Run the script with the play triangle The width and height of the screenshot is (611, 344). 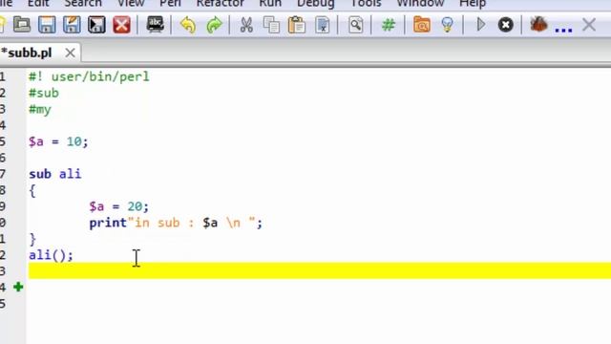[x=481, y=25]
